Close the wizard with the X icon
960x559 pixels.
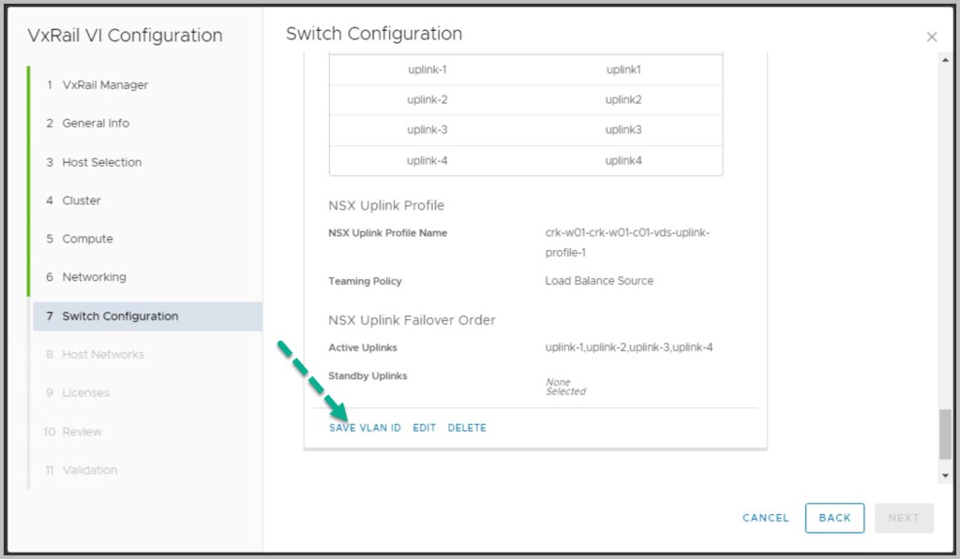(931, 37)
